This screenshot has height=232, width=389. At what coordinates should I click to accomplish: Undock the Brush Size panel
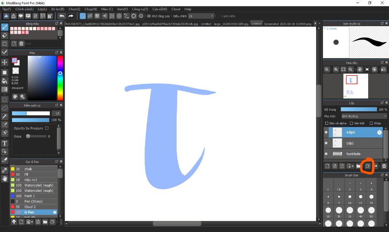click(382, 175)
